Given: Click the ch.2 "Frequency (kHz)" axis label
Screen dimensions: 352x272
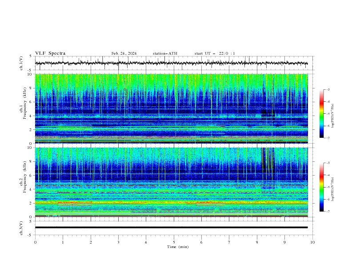Looking at the screenshot, I should point(24,176).
